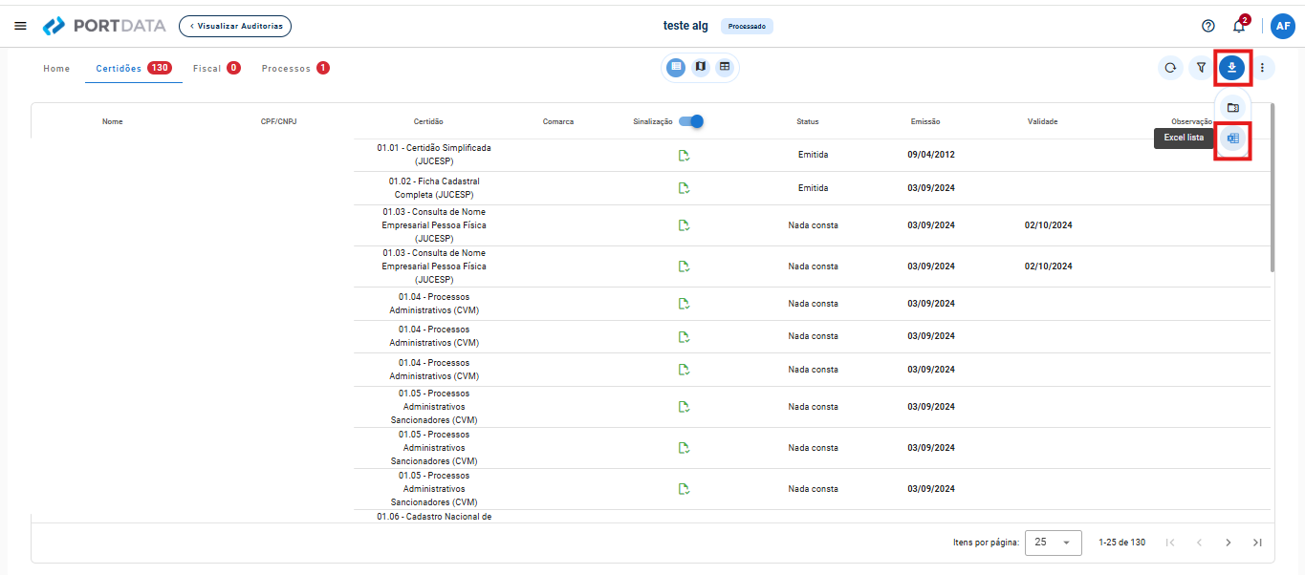Image resolution: width=1305 pixels, height=575 pixels.
Task: Click the table's vertical scrollbar
Action: 1272,188
